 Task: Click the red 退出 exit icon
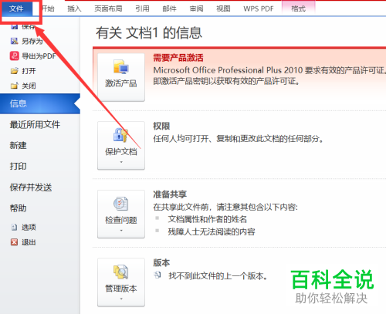14,242
